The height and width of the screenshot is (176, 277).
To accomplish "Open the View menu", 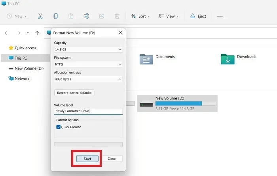I will (169, 16).
